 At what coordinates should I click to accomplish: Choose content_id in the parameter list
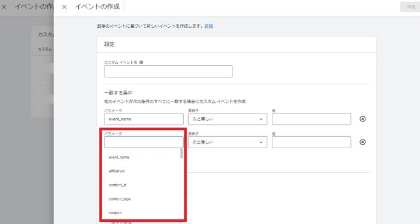(x=118, y=185)
